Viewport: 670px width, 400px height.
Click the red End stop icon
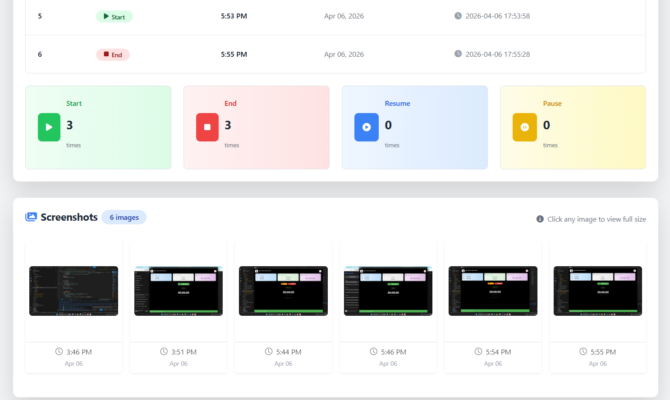[x=207, y=127]
